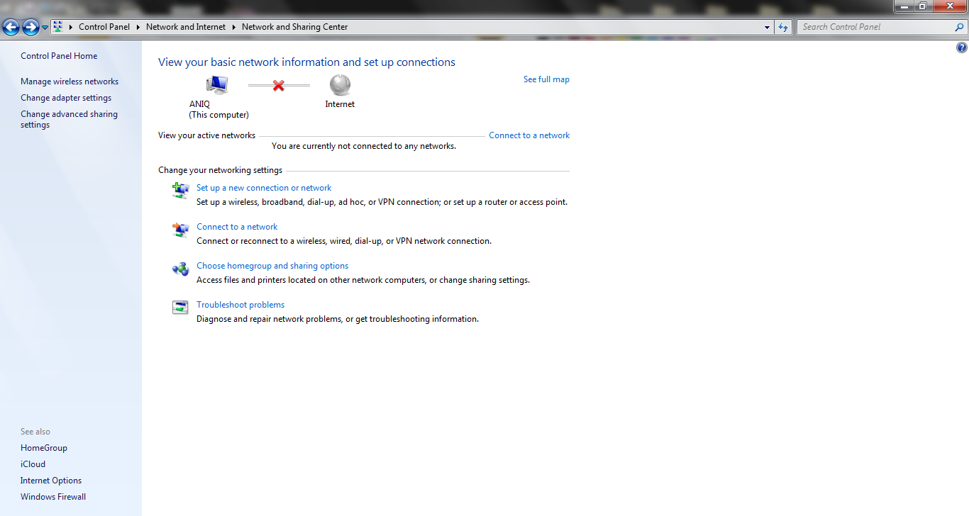
Task: Click the search magnifier icon
Action: (x=960, y=27)
